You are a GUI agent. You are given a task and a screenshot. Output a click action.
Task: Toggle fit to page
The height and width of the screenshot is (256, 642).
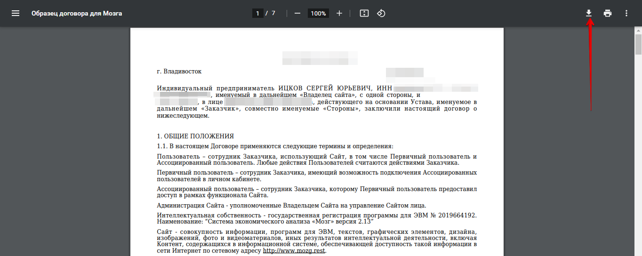364,13
